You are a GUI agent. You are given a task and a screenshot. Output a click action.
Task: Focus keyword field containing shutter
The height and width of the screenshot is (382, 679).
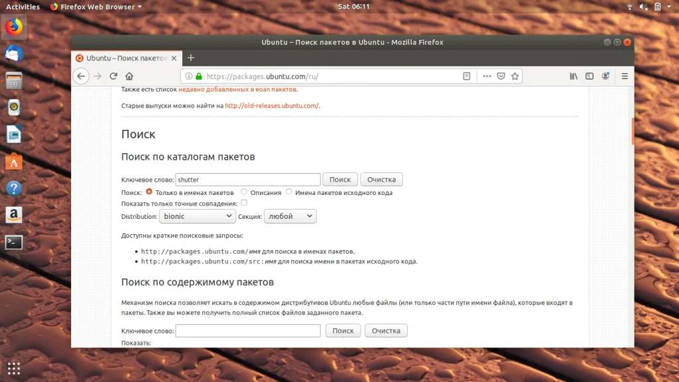pyautogui.click(x=248, y=179)
